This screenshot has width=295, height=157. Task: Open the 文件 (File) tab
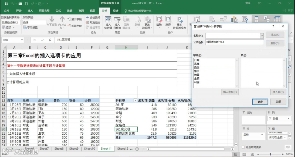7,11
